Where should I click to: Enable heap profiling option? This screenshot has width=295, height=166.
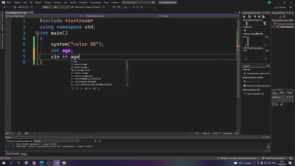pyautogui.click(x=257, y=86)
